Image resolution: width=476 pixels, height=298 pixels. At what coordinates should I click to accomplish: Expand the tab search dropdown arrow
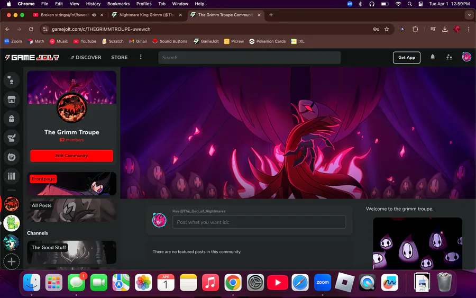coord(469,15)
